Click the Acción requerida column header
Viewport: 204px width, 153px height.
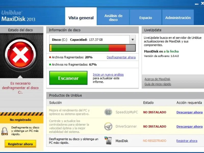pyautogui.click(x=189, y=103)
